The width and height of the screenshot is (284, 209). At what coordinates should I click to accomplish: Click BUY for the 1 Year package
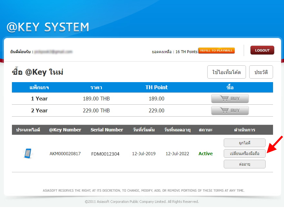click(x=230, y=99)
